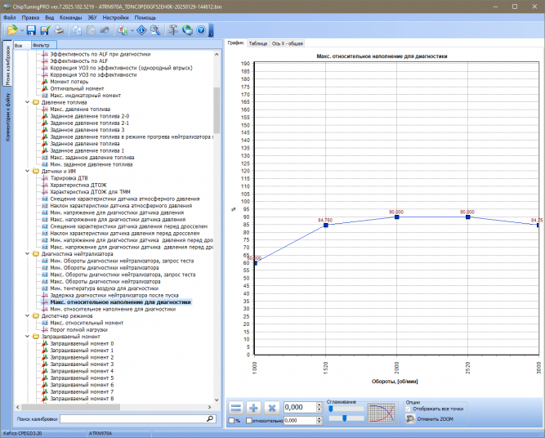The image size is (545, 438).
Task: Open the Помощь menu
Action: click(x=145, y=17)
